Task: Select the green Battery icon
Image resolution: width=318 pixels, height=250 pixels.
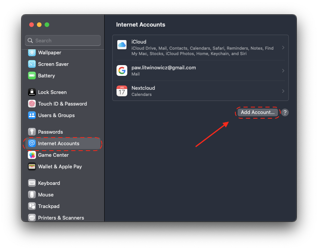Action: 32,76
